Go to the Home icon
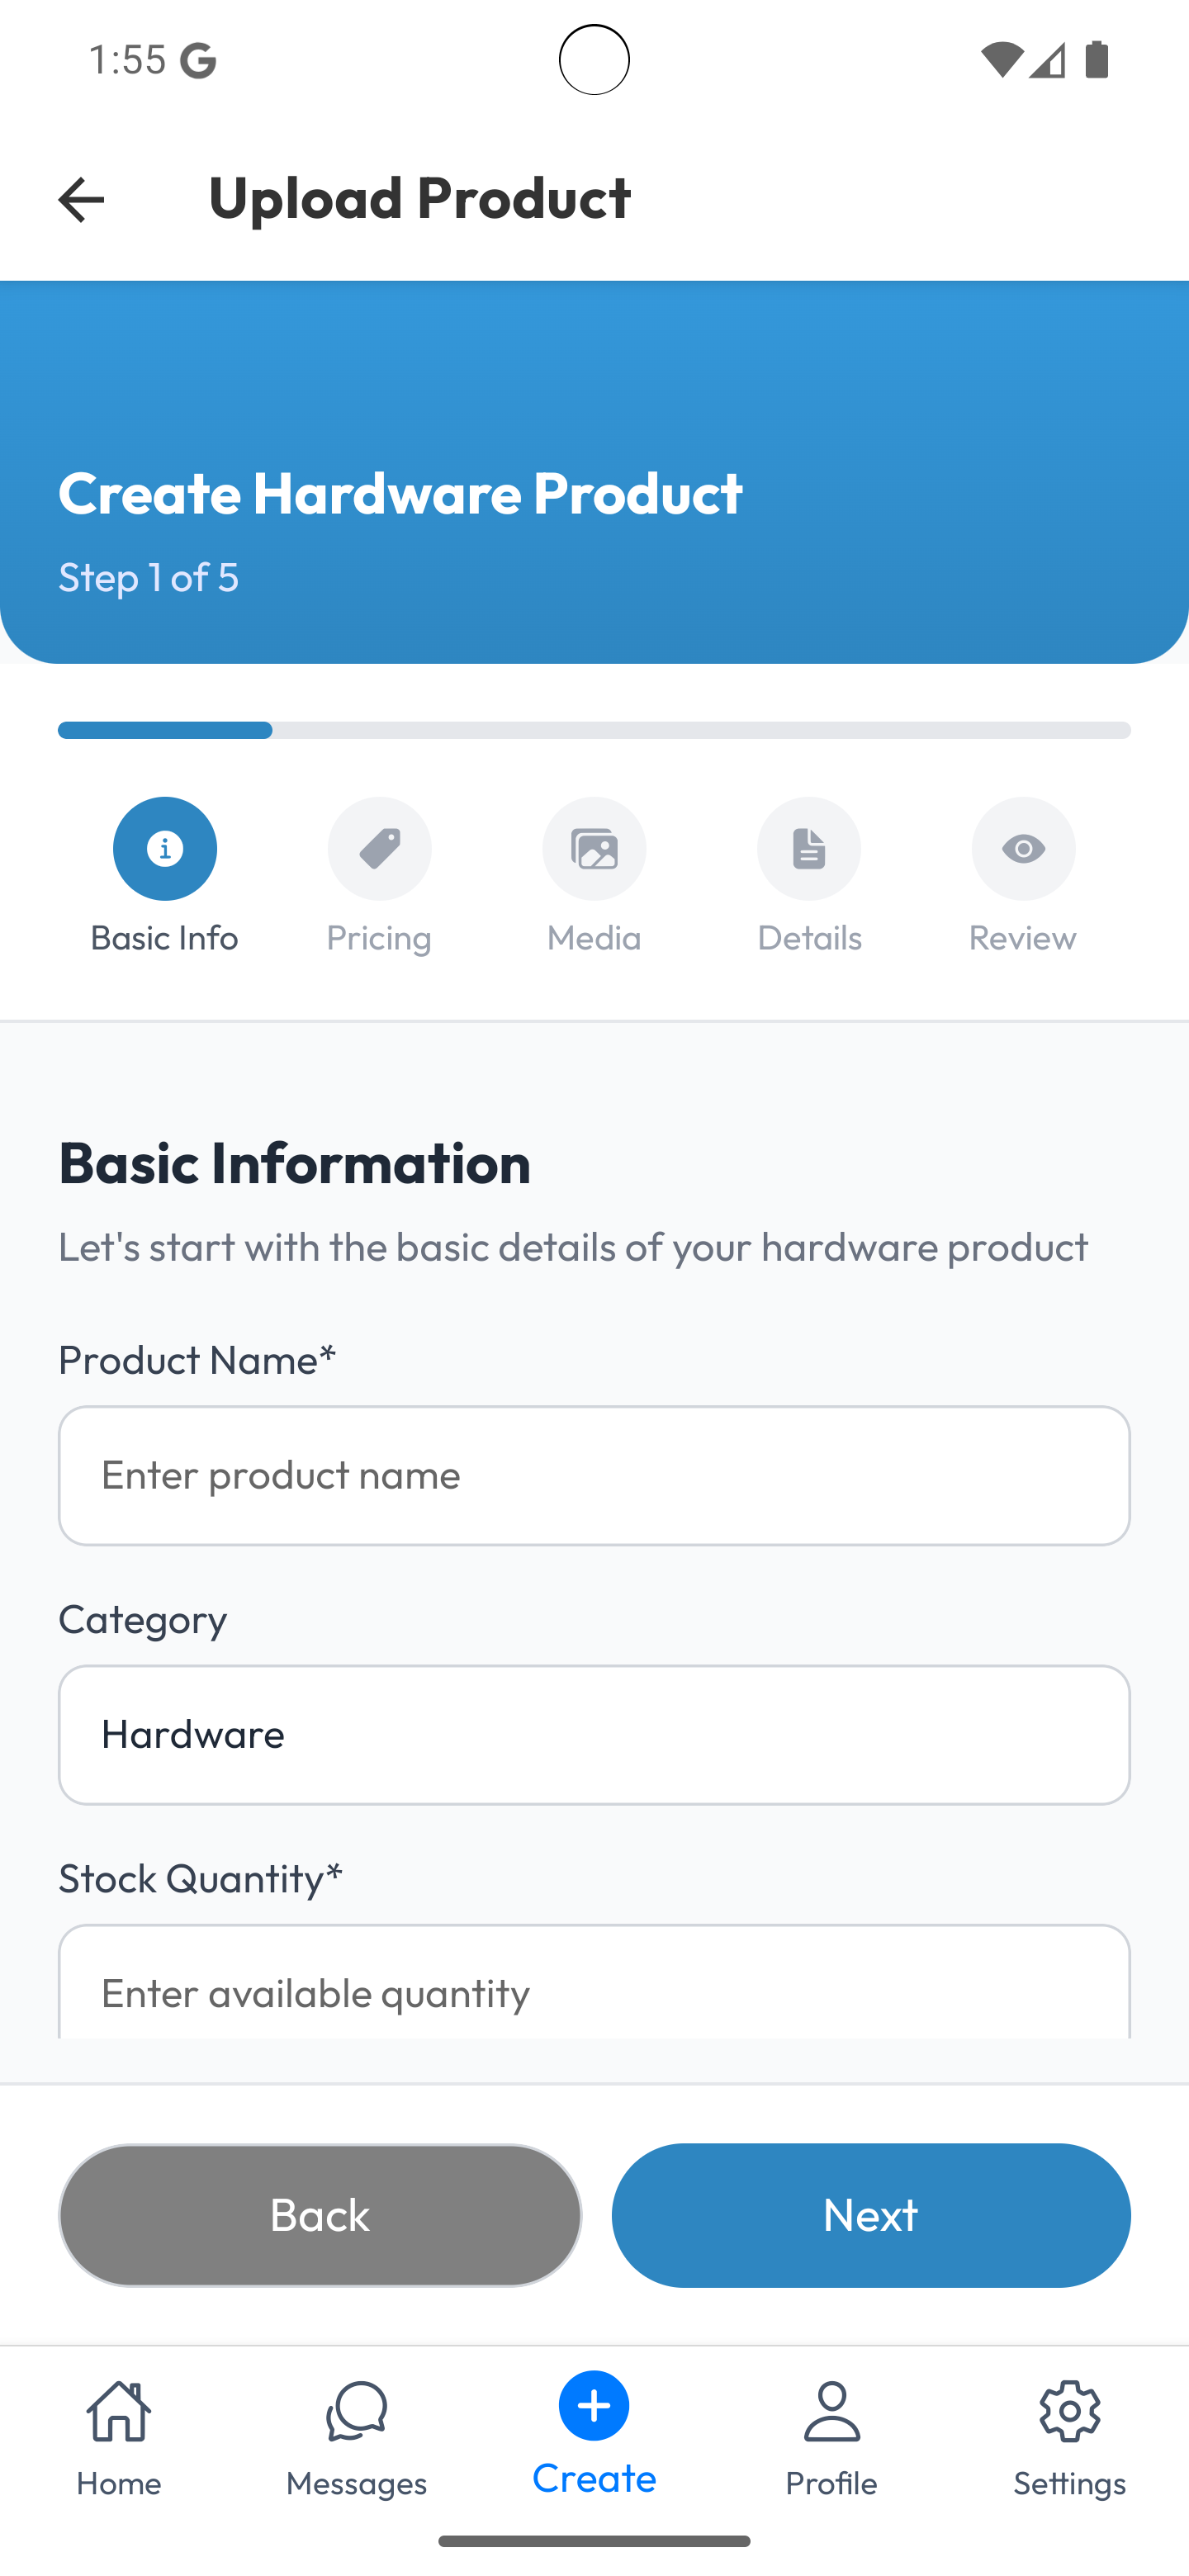This screenshot has height=2576, width=1189. 119,2411
